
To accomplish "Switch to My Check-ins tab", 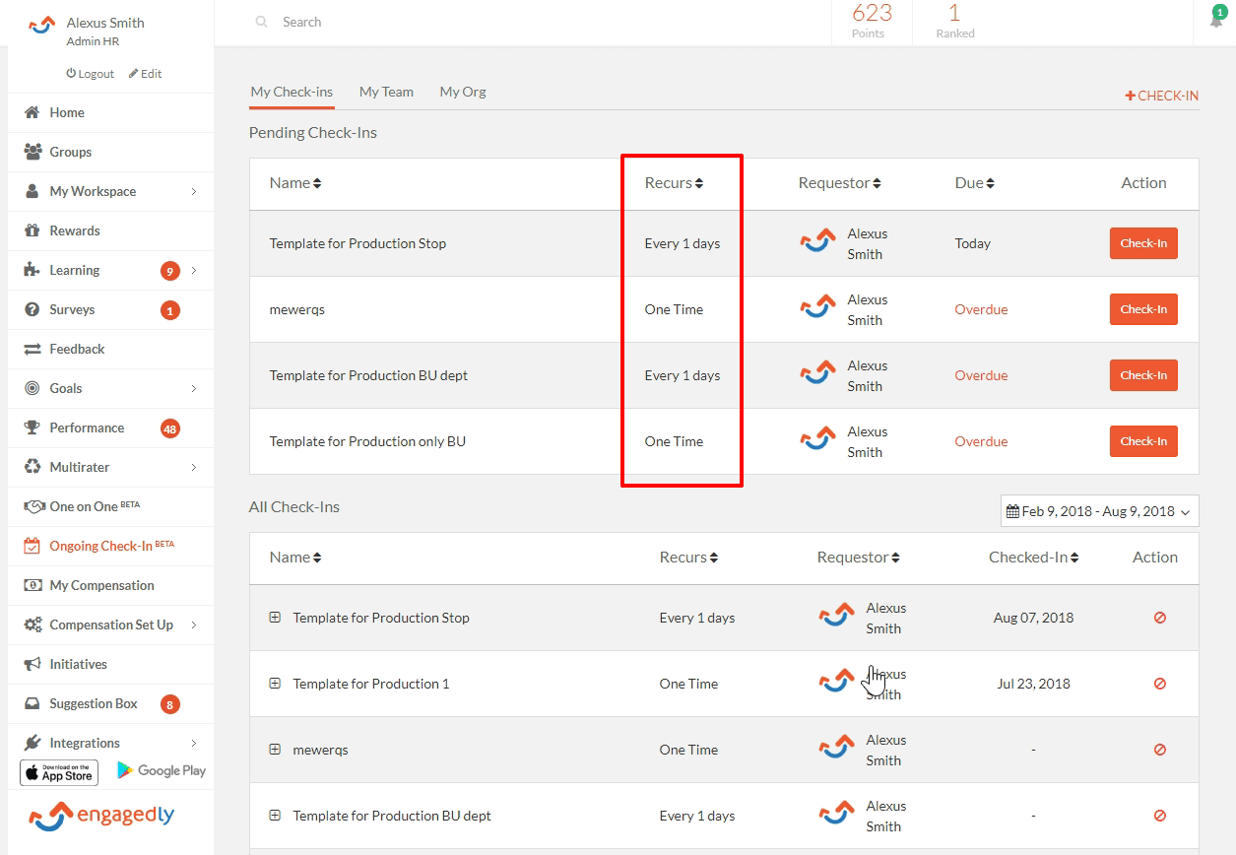I will pyautogui.click(x=292, y=92).
